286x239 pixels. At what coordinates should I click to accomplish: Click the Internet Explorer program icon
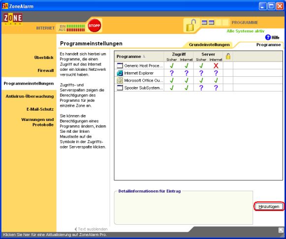(120, 73)
